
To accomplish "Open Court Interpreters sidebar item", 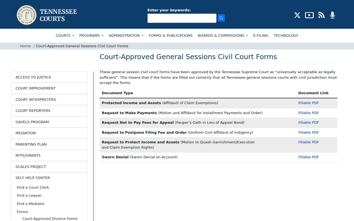I will 49,100.
